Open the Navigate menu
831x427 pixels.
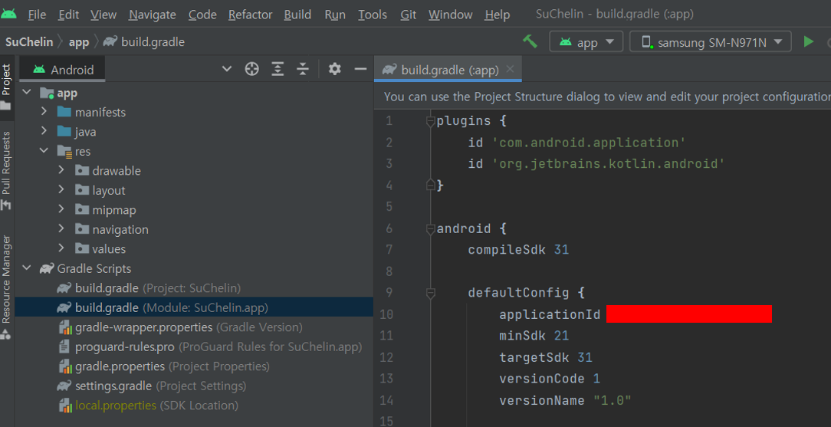click(x=153, y=15)
